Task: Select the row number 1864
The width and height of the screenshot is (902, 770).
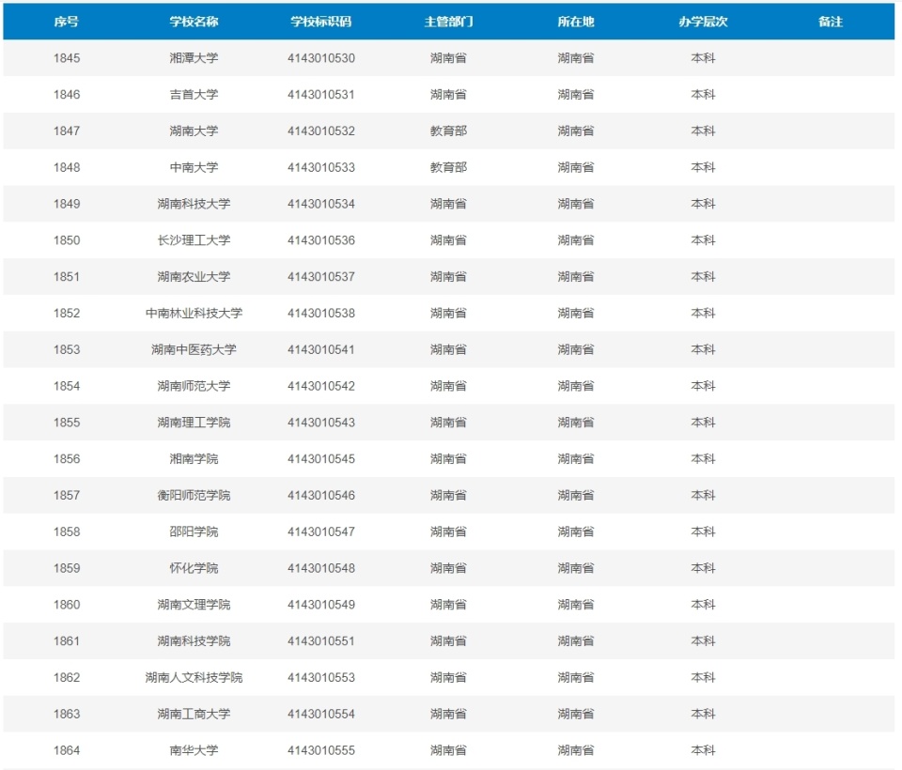Action: 67,750
